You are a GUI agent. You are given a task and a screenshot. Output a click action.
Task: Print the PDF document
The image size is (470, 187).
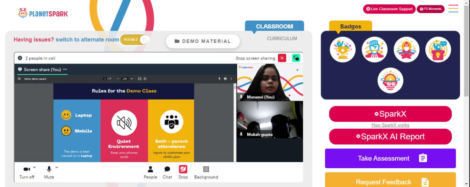tap(225, 79)
